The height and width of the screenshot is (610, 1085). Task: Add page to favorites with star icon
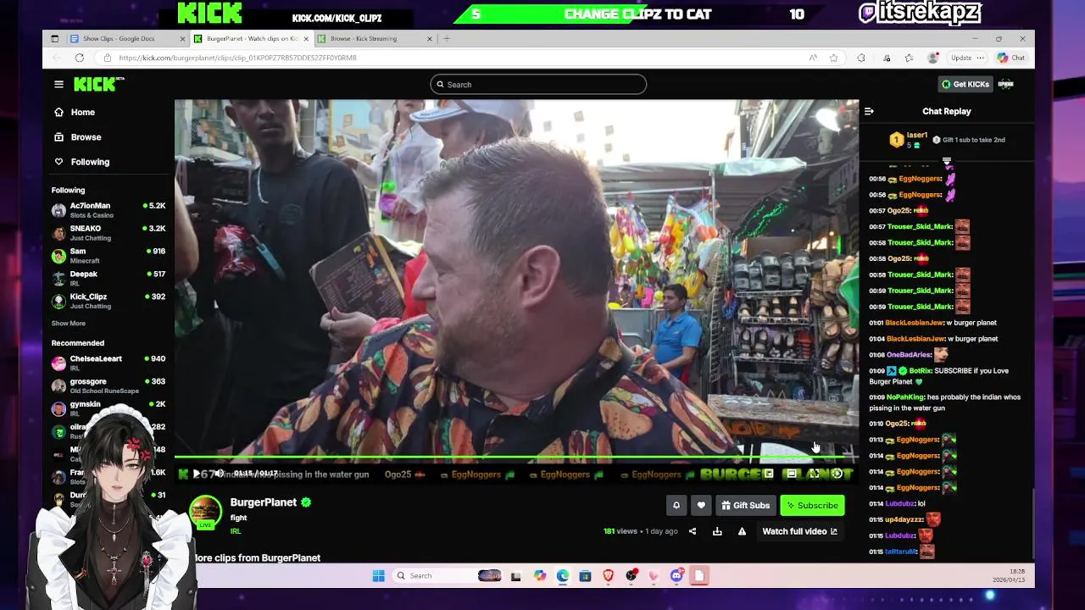(833, 58)
